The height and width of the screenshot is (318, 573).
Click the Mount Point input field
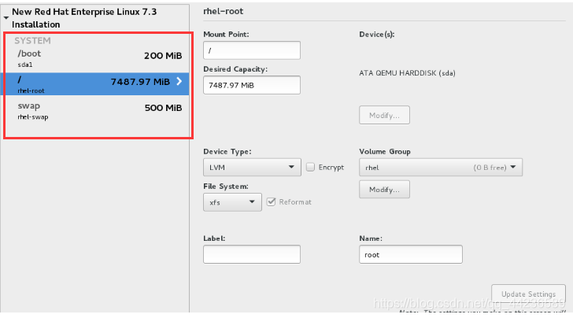tap(252, 50)
